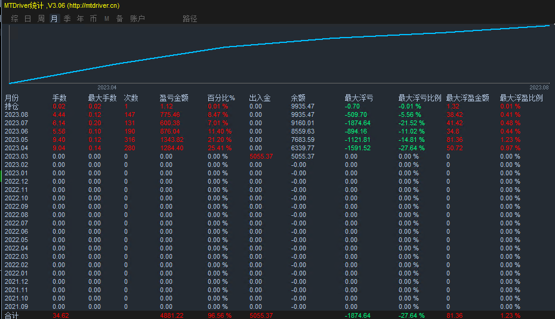Switch to the 综 summary tab
The width and height of the screenshot is (555, 319).
[15, 18]
